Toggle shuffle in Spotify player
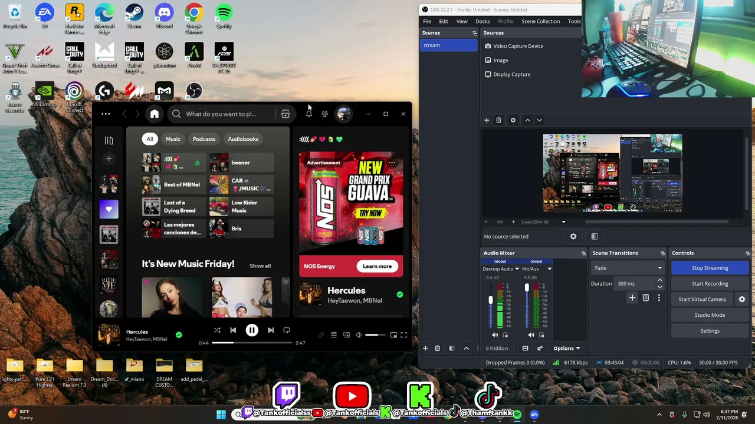Viewport: 755px width, 424px height. pyautogui.click(x=217, y=330)
